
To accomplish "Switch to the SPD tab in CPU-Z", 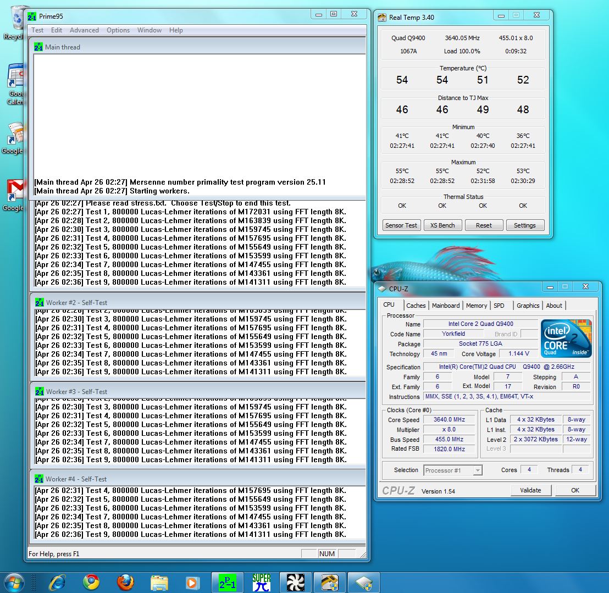I will click(499, 306).
